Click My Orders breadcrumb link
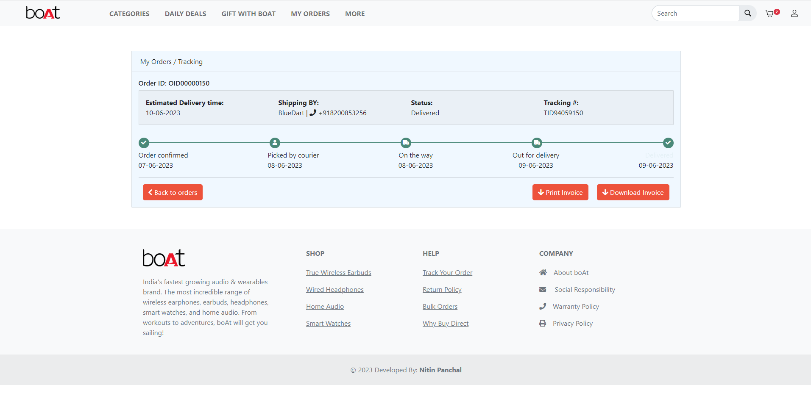 pos(156,62)
